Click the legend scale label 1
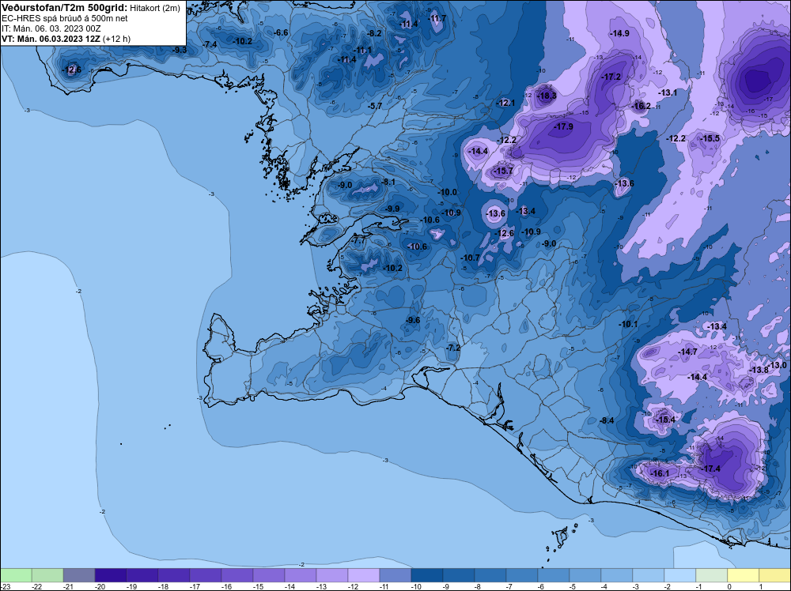Screen dimensions: 791x591 (x=761, y=586)
